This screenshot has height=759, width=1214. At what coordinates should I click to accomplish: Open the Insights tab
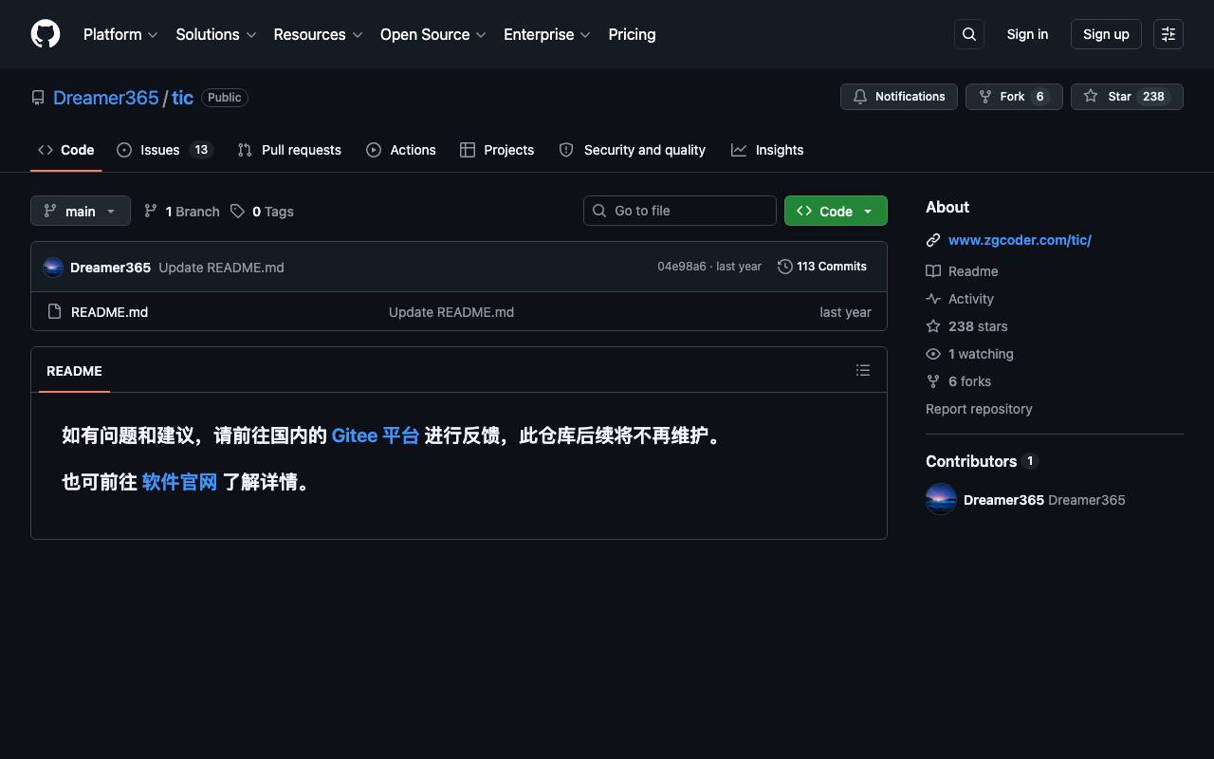click(767, 150)
